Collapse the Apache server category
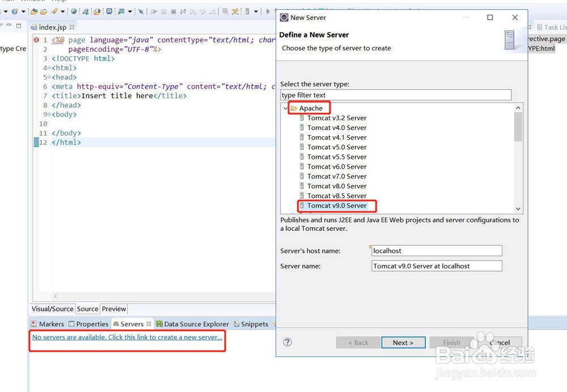Viewport: 567px width, 392px height. [x=286, y=108]
